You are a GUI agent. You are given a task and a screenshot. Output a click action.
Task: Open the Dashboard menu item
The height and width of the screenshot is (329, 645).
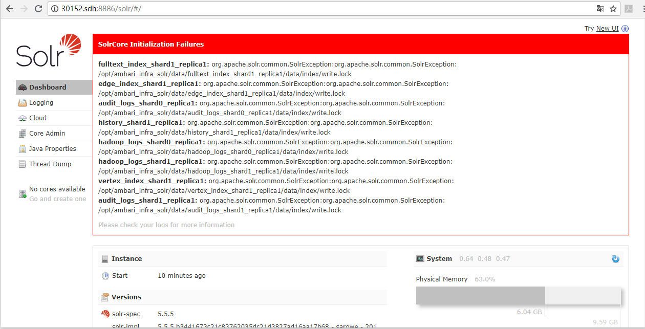54,87
